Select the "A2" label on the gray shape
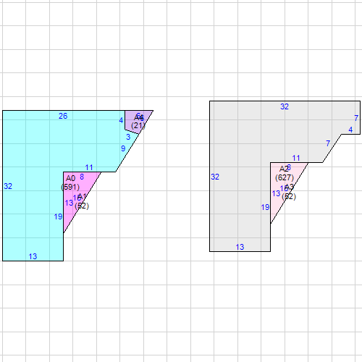Image resolution: width=362 pixels, height=362 pixels. coord(284,169)
